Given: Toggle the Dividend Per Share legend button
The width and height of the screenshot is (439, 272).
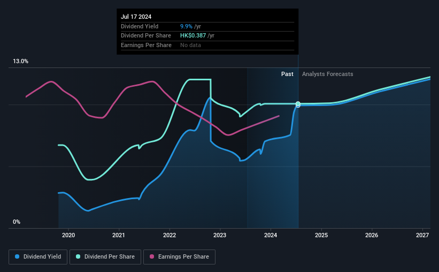Looking at the screenshot, I should click(105, 257).
